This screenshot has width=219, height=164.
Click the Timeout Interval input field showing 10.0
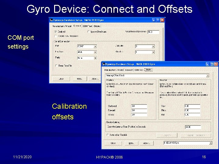pyautogui.click(x=153, y=32)
